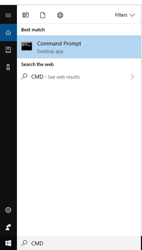Select the Desktop app subtitle text

(x=50, y=52)
